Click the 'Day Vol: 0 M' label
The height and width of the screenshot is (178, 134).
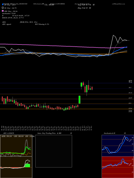tap(84, 8)
